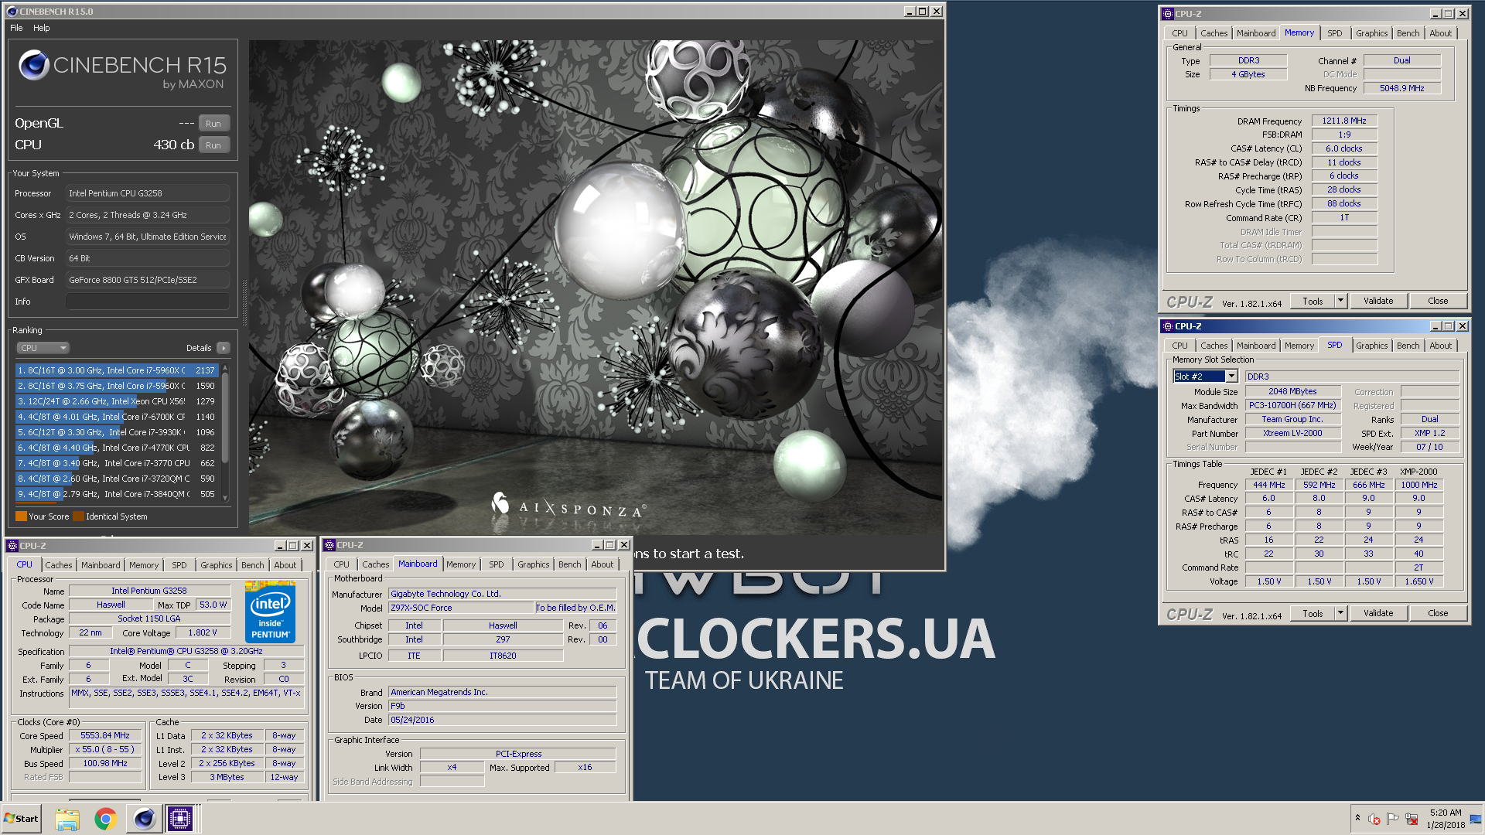
Task: Select ranking entry 9 Core i7-3840QM 505
Action: [x=117, y=494]
